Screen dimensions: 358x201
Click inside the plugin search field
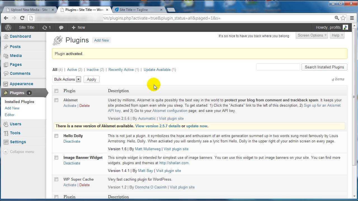(278, 67)
